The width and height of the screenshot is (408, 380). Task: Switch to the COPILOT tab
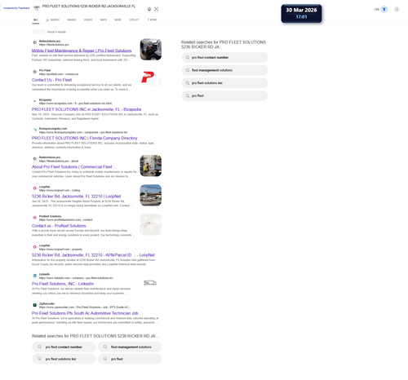click(134, 20)
